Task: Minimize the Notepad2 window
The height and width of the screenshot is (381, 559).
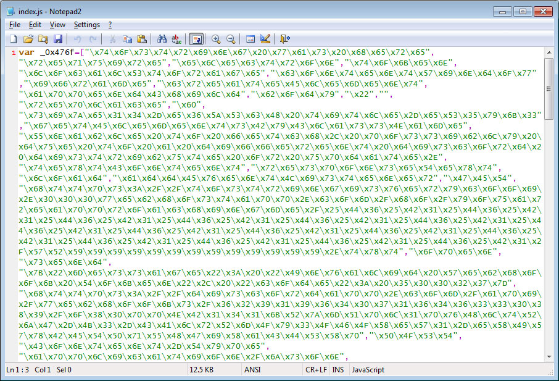Action: pos(503,12)
